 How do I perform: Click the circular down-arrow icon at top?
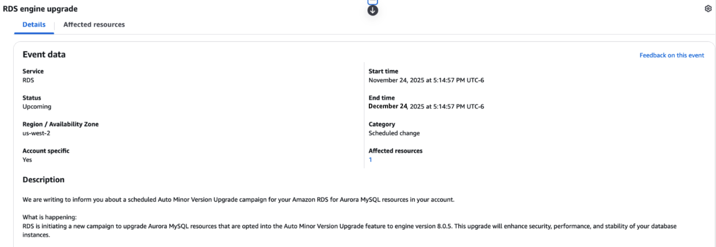pos(372,10)
